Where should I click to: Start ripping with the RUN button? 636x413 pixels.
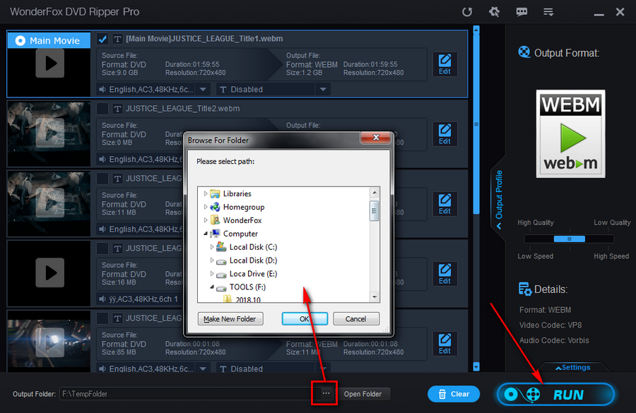pos(556,394)
